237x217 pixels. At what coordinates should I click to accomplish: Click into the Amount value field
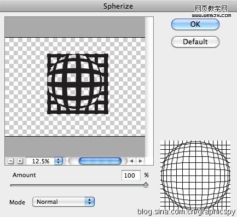coord(131,175)
